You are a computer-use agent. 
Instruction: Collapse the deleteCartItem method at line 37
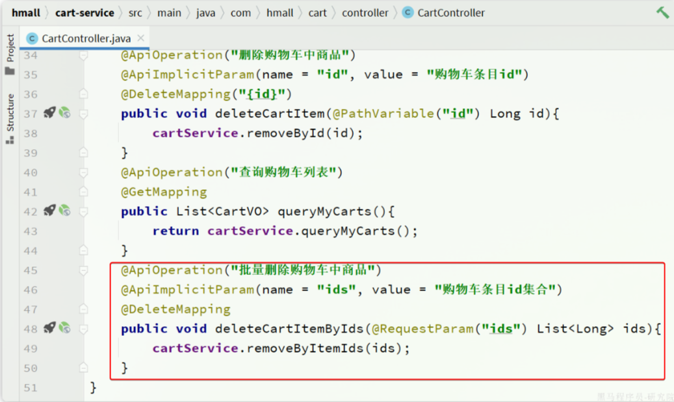(x=84, y=113)
